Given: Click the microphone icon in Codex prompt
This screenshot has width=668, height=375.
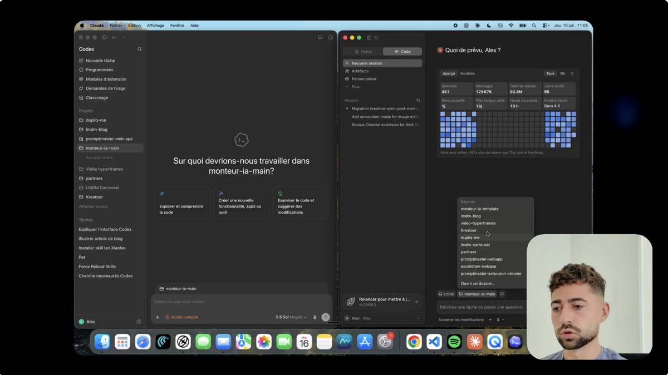Looking at the screenshot, I should point(315,317).
